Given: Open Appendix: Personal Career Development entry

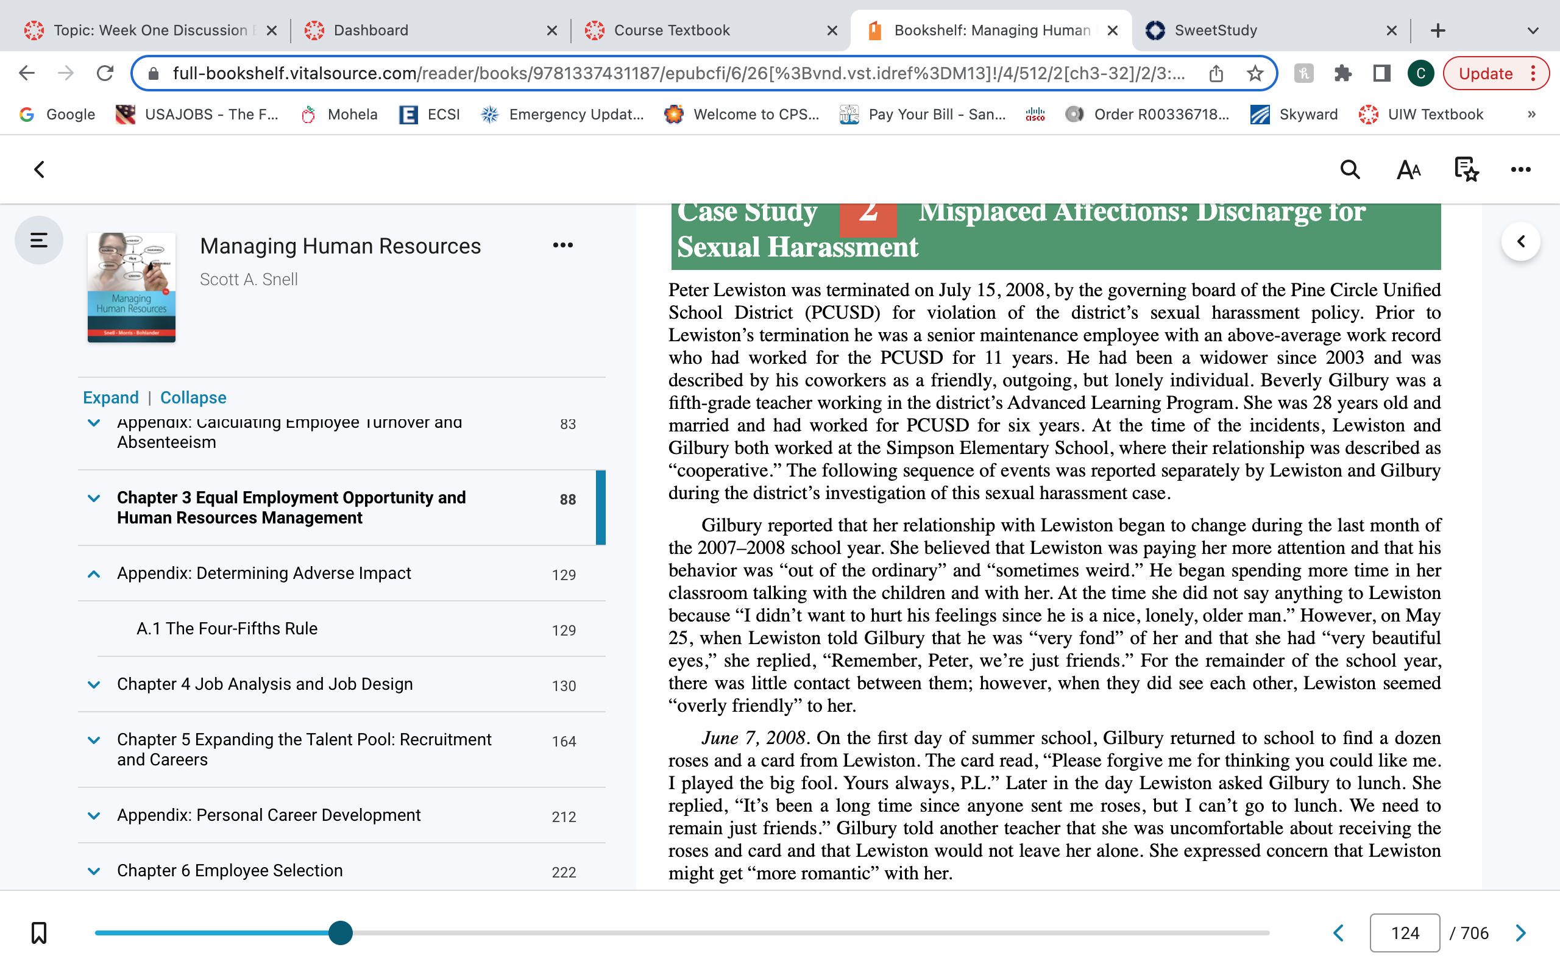Looking at the screenshot, I should (269, 815).
